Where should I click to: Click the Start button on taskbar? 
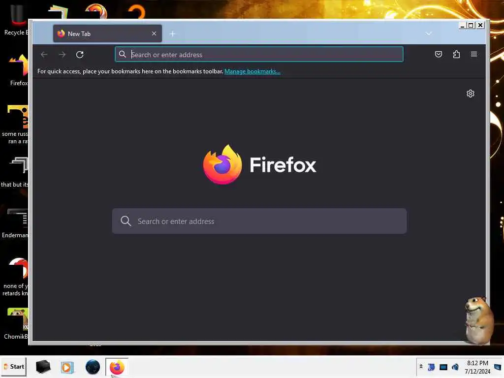pyautogui.click(x=14, y=367)
